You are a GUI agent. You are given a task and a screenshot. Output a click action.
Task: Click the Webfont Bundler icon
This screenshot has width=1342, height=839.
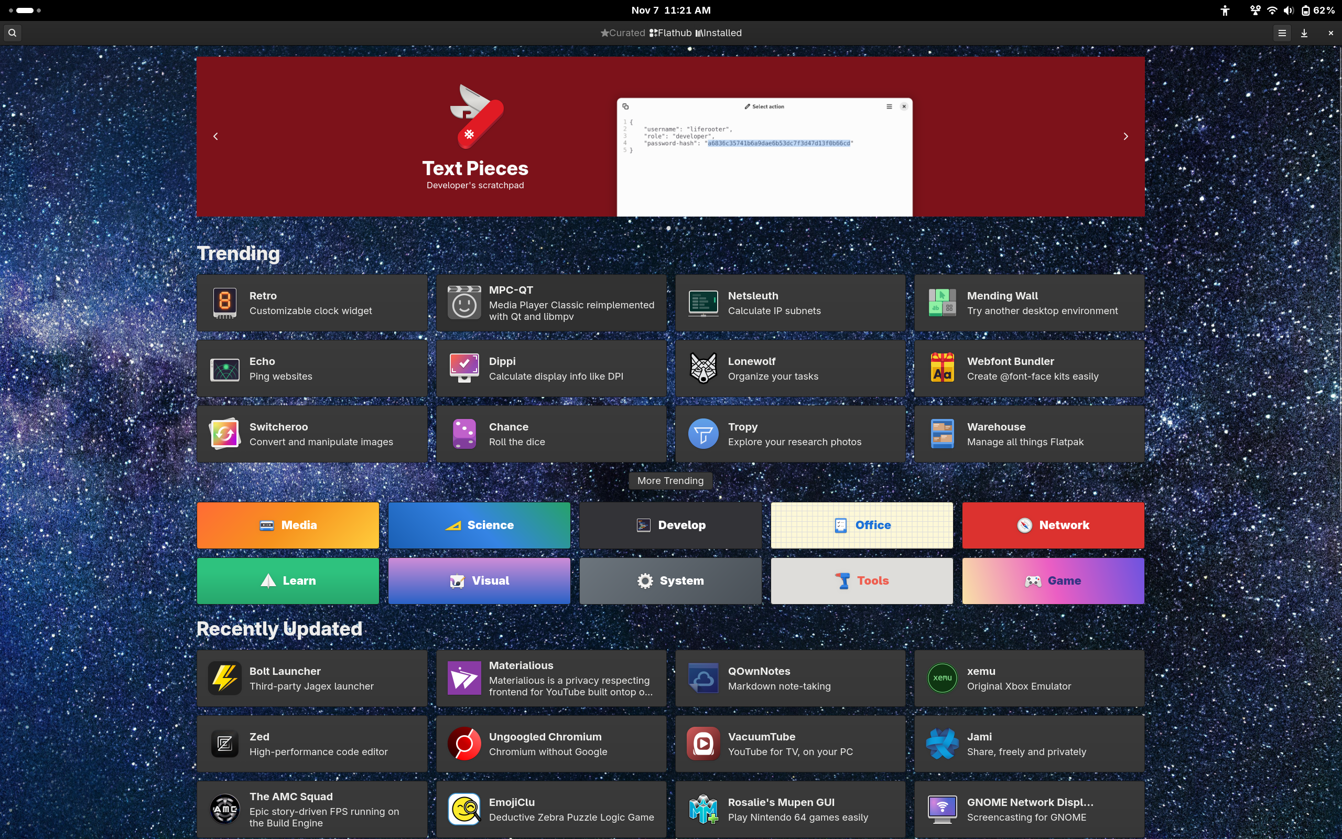pos(942,369)
